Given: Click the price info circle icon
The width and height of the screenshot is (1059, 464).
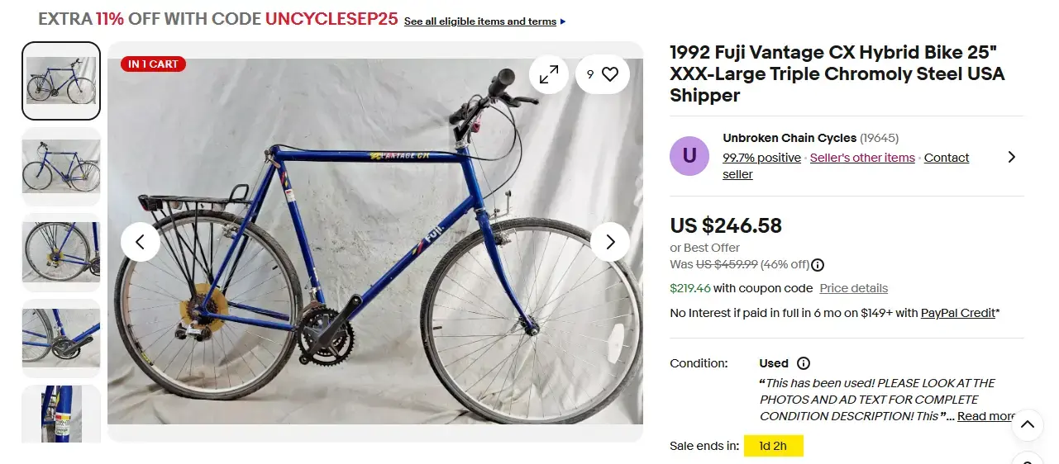Looking at the screenshot, I should click(x=818, y=265).
